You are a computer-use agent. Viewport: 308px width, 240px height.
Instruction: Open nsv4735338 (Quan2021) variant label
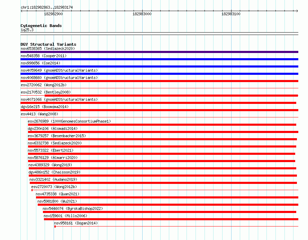click(57, 194)
